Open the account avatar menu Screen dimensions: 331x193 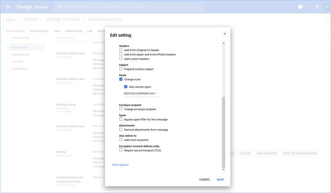coord(327,7)
